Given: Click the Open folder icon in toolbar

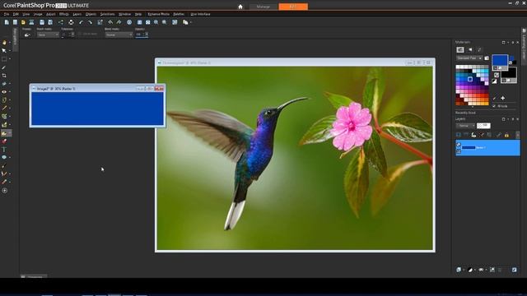Looking at the screenshot, I should point(23,22).
